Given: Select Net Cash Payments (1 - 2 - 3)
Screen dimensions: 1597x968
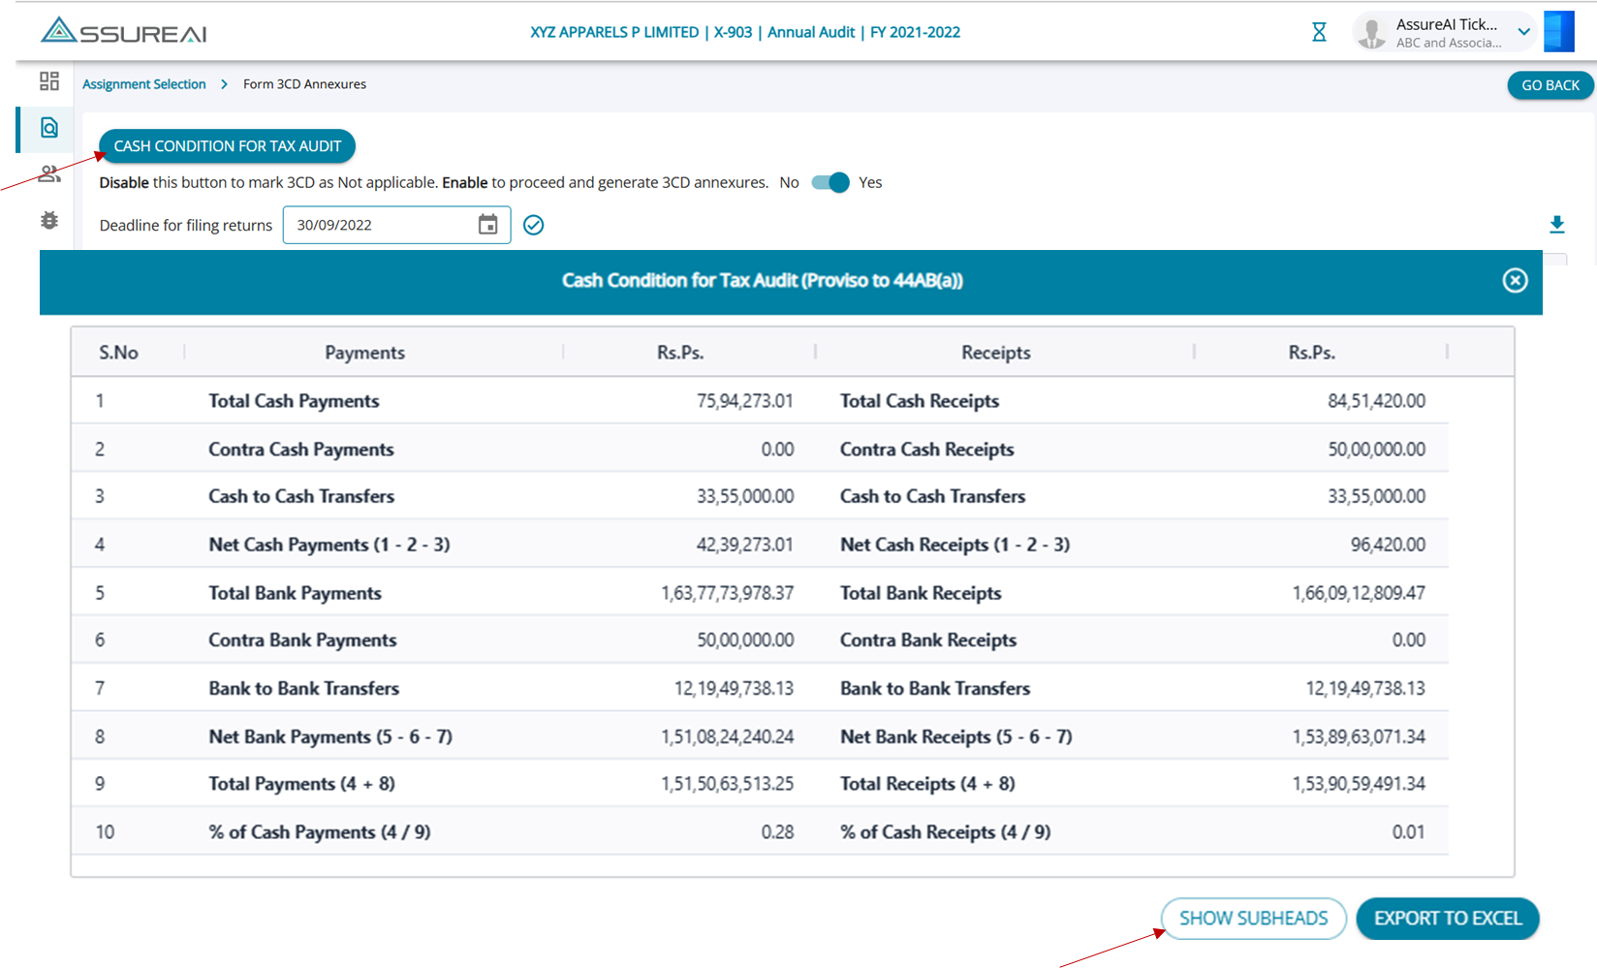Looking at the screenshot, I should point(329,545).
